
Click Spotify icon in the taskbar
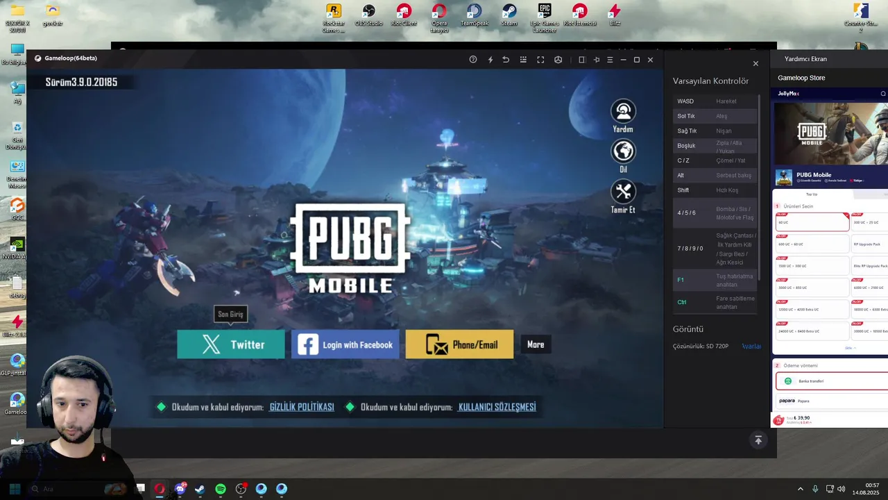[x=221, y=489]
